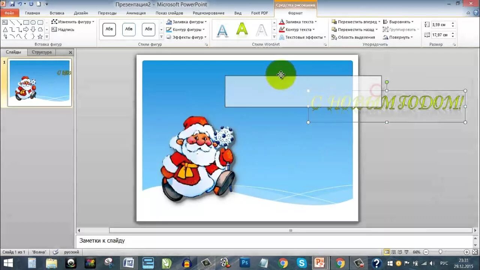
Task: Click the Windows Start button
Action: (x=8, y=263)
